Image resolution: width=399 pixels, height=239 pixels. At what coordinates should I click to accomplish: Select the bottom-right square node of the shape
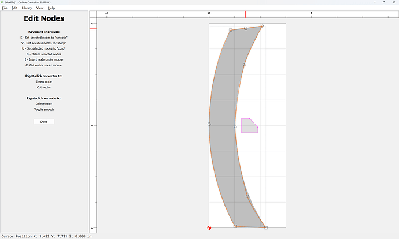click(x=266, y=227)
